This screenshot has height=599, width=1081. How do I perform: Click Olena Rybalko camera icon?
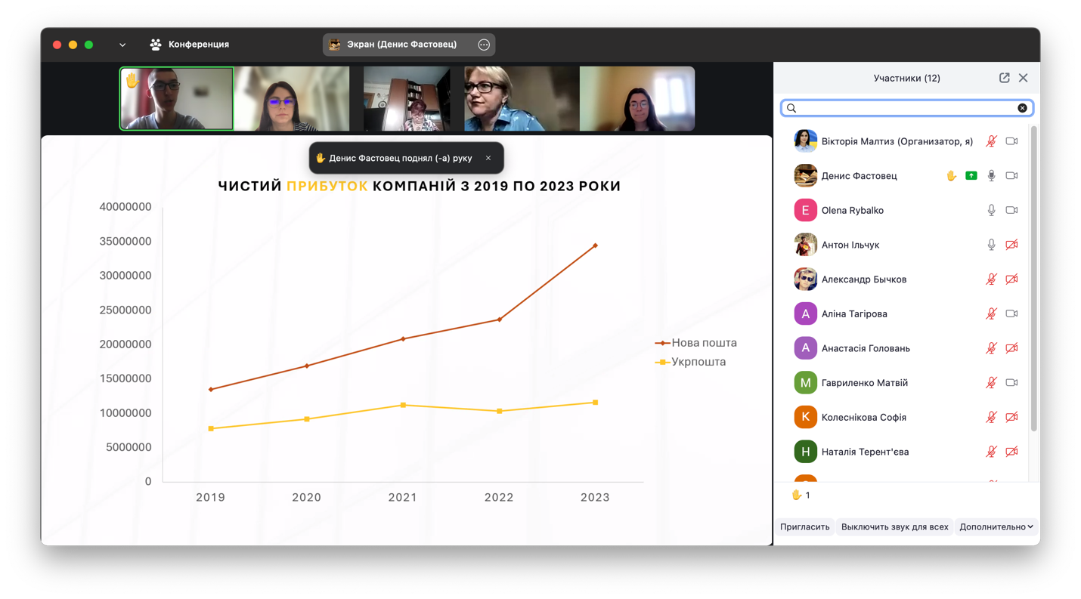point(1011,211)
